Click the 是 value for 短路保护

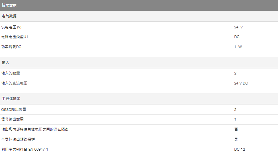(236, 139)
